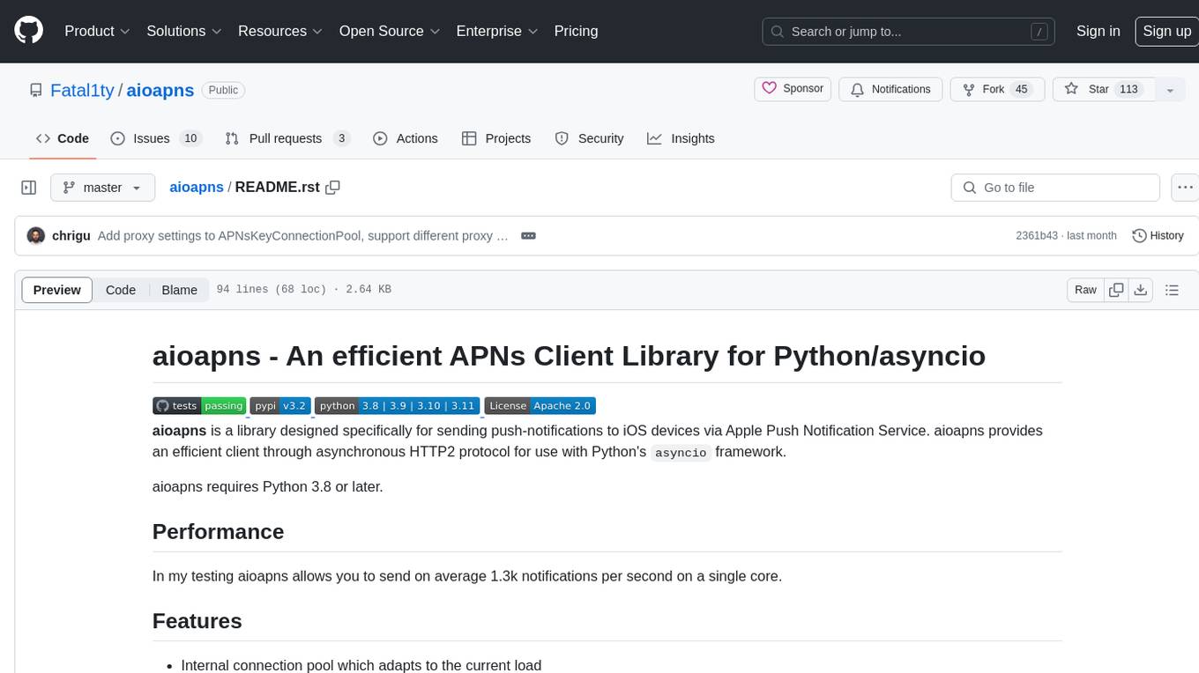The image size is (1199, 673).
Task: Click the Public visibility label
Action: pos(223,90)
